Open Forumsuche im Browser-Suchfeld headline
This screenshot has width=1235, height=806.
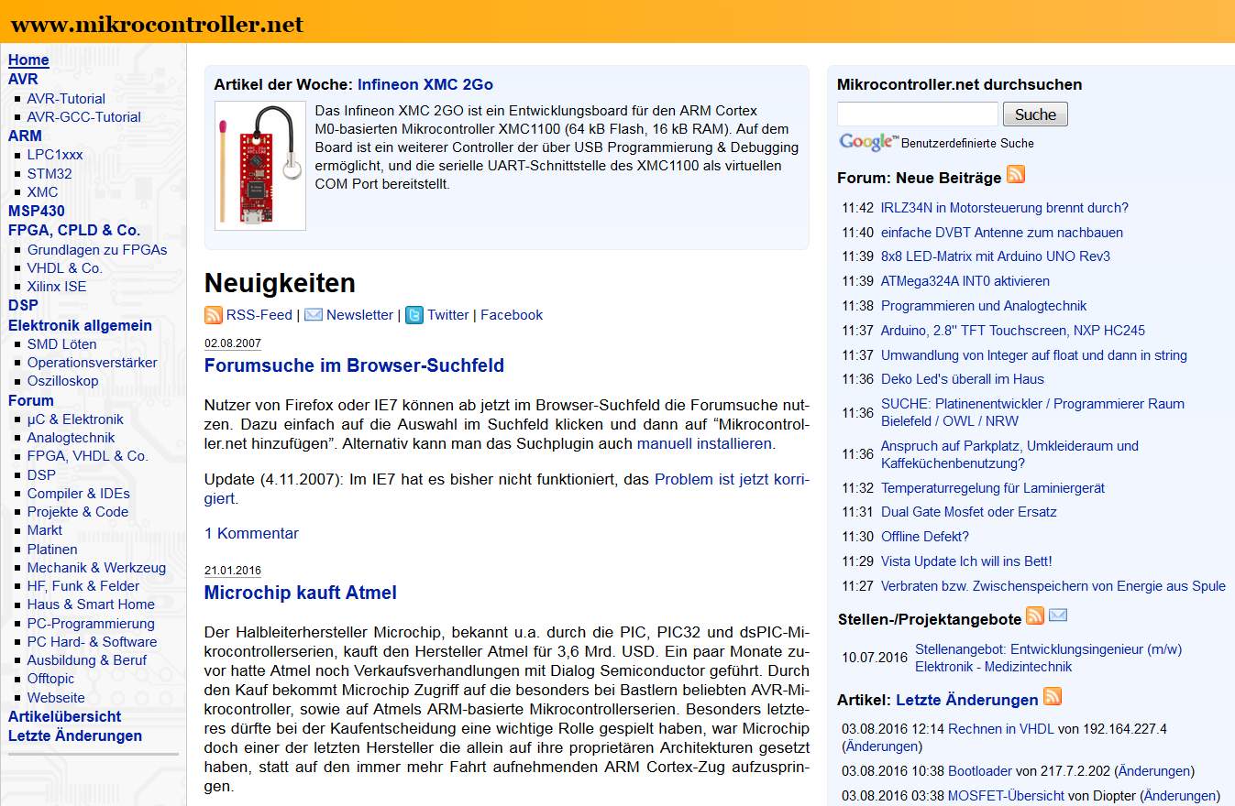tap(354, 365)
